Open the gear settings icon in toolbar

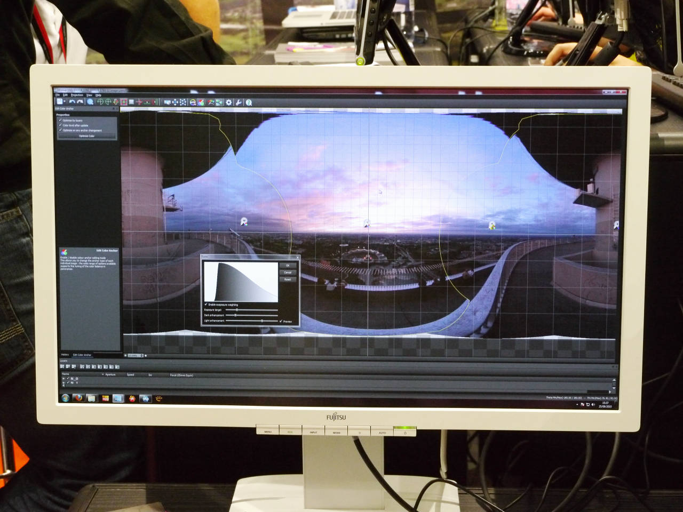click(229, 102)
